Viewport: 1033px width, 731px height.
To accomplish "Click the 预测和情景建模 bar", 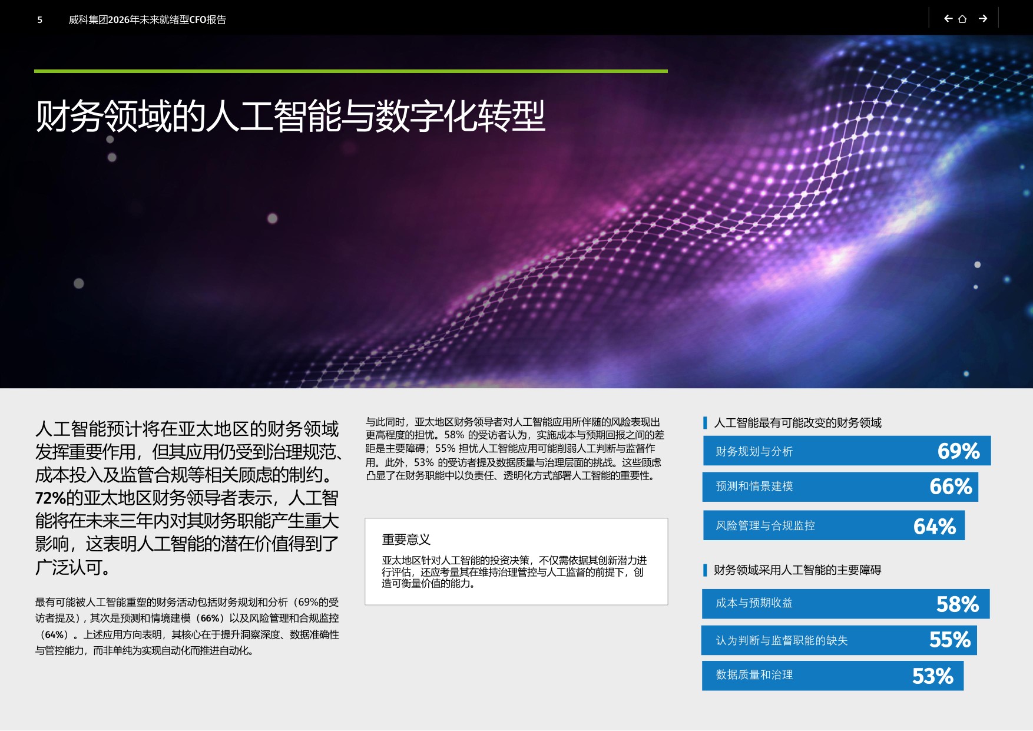I will point(840,487).
